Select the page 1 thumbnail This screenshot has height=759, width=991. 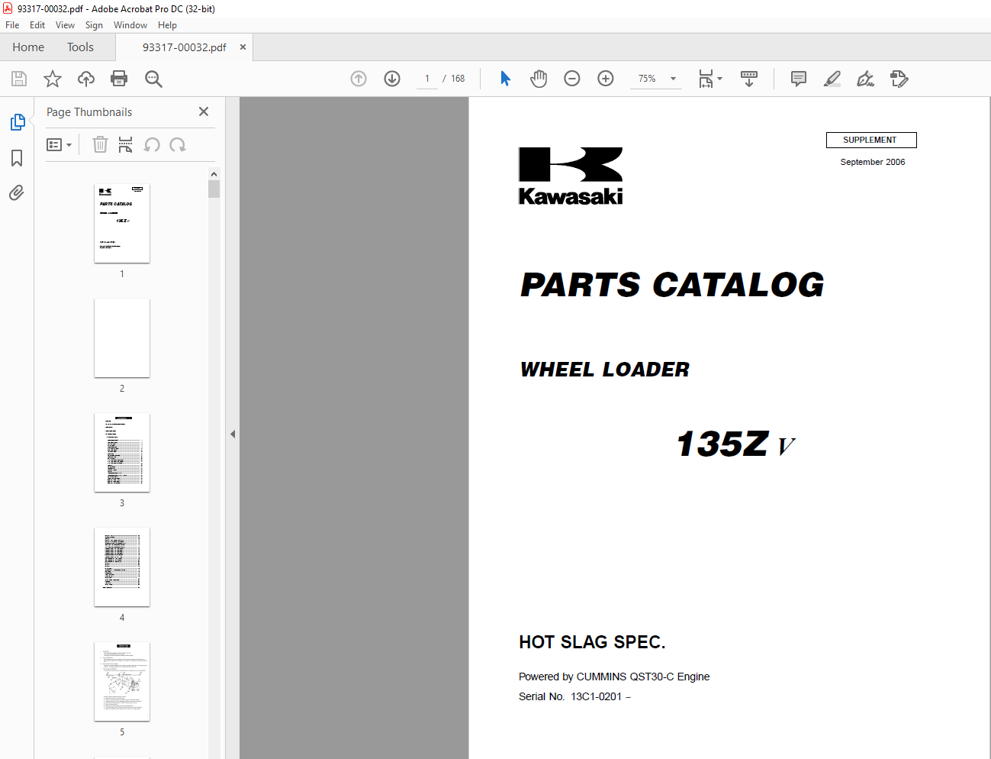point(122,224)
